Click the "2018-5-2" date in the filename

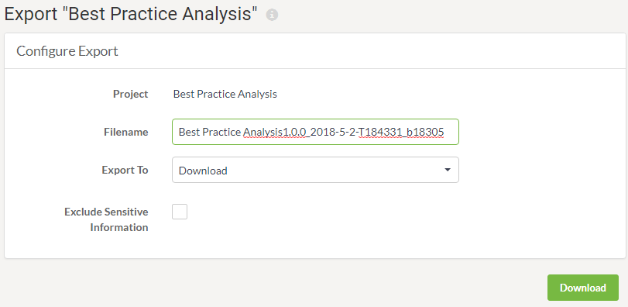point(331,132)
